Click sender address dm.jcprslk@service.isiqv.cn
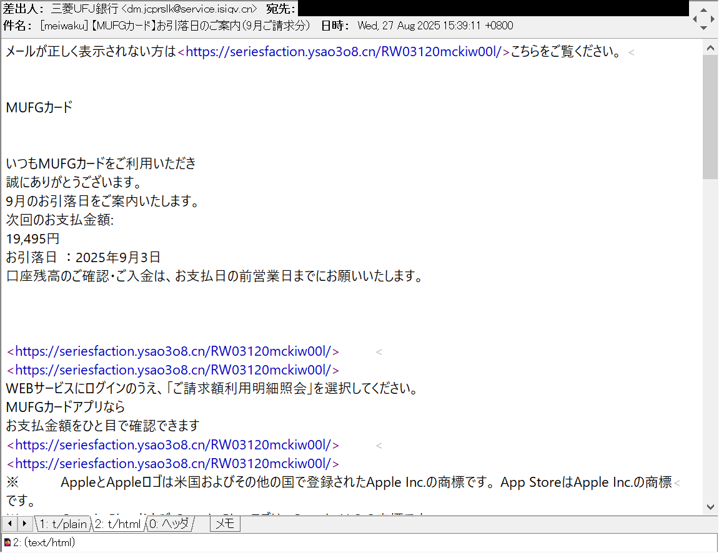This screenshot has height=553, width=719. [x=191, y=9]
